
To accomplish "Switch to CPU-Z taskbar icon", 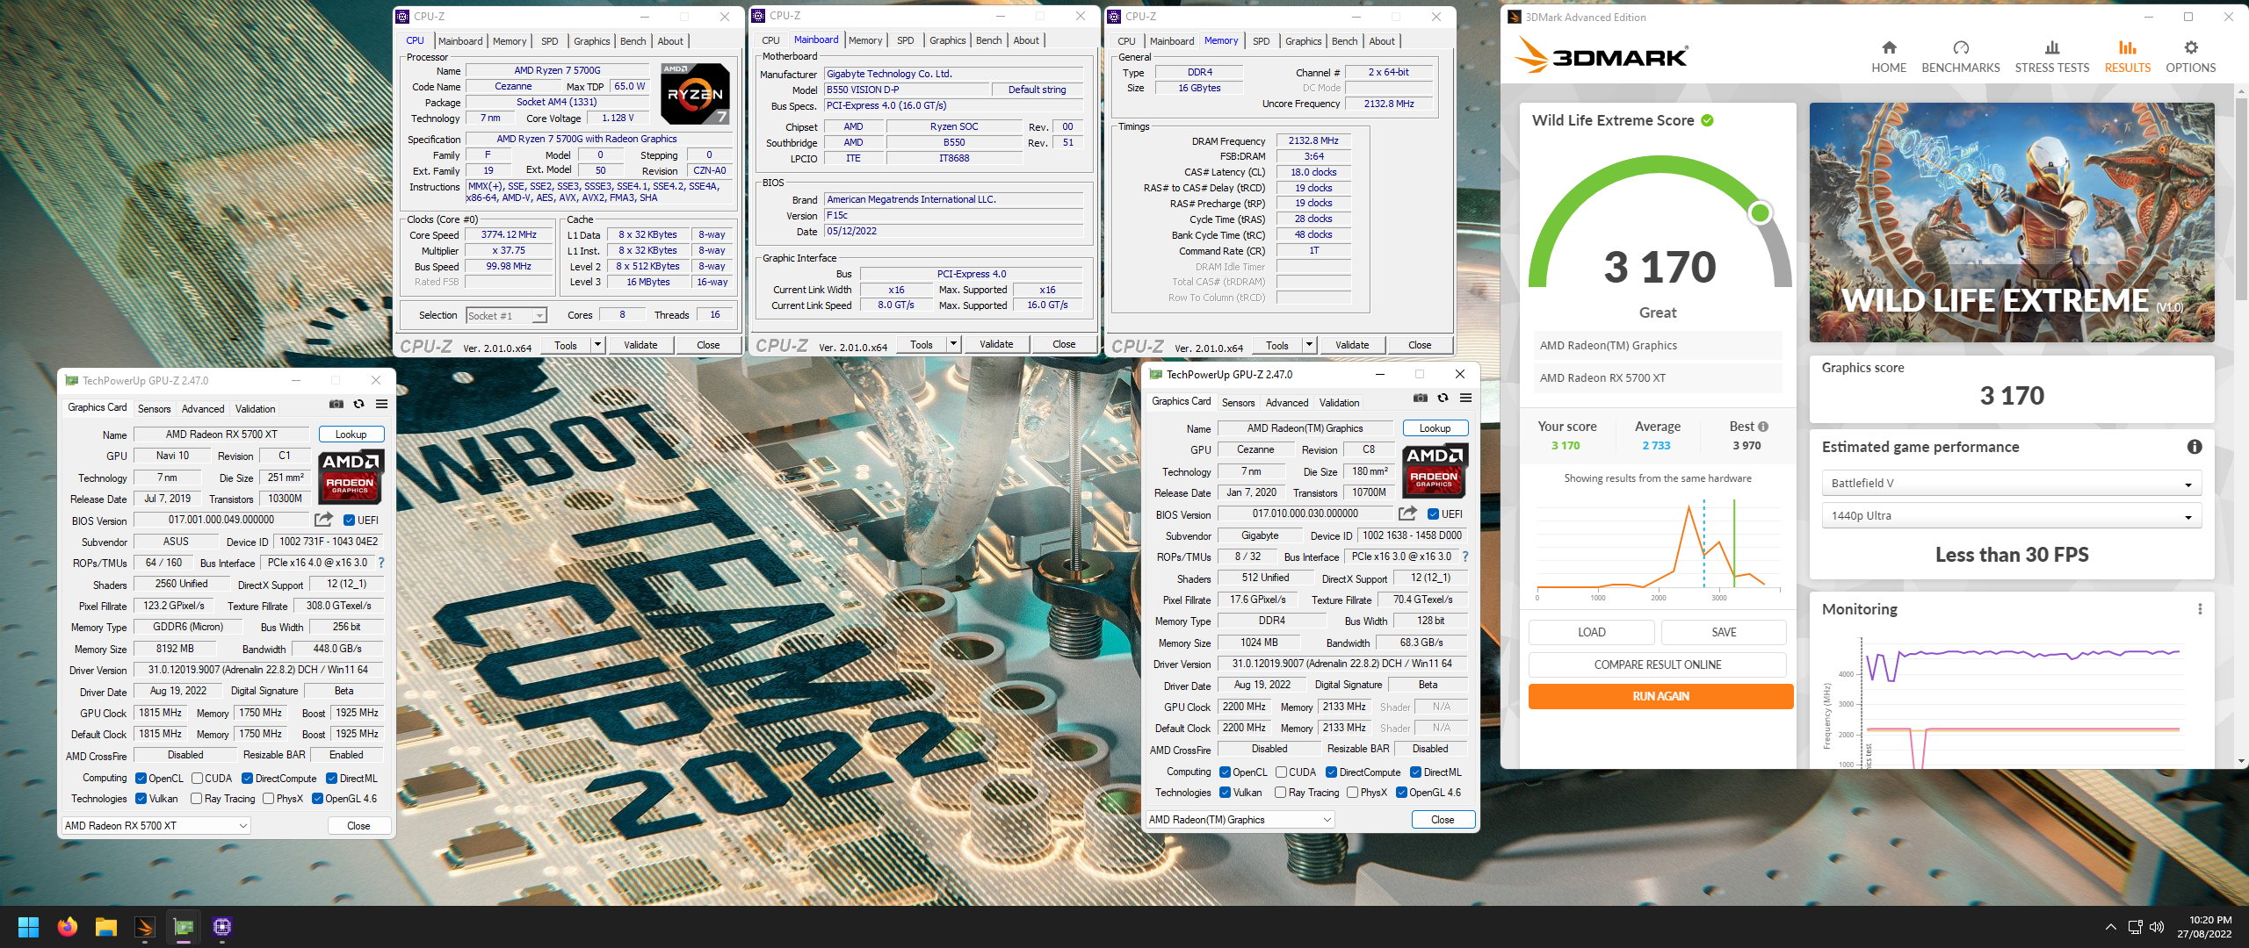I will 222,927.
